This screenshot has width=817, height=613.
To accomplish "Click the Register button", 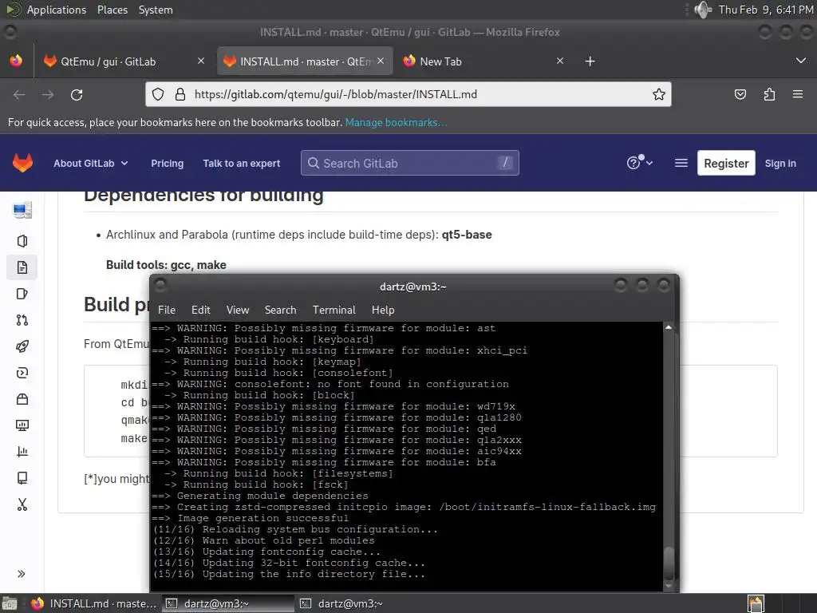I will (726, 163).
